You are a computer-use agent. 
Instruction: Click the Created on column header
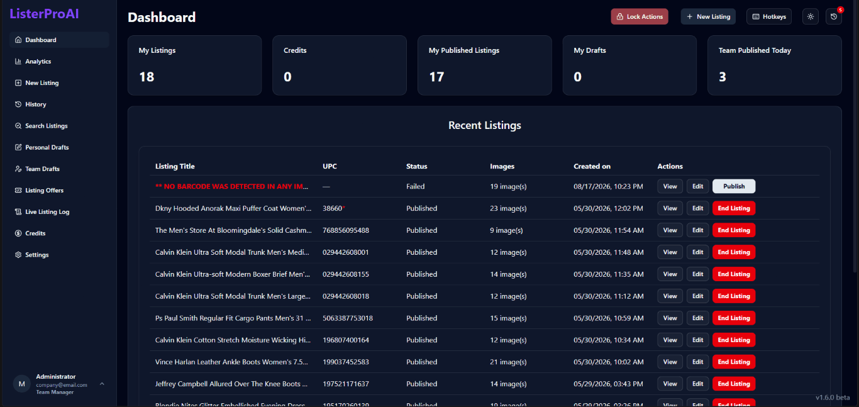[592, 167]
